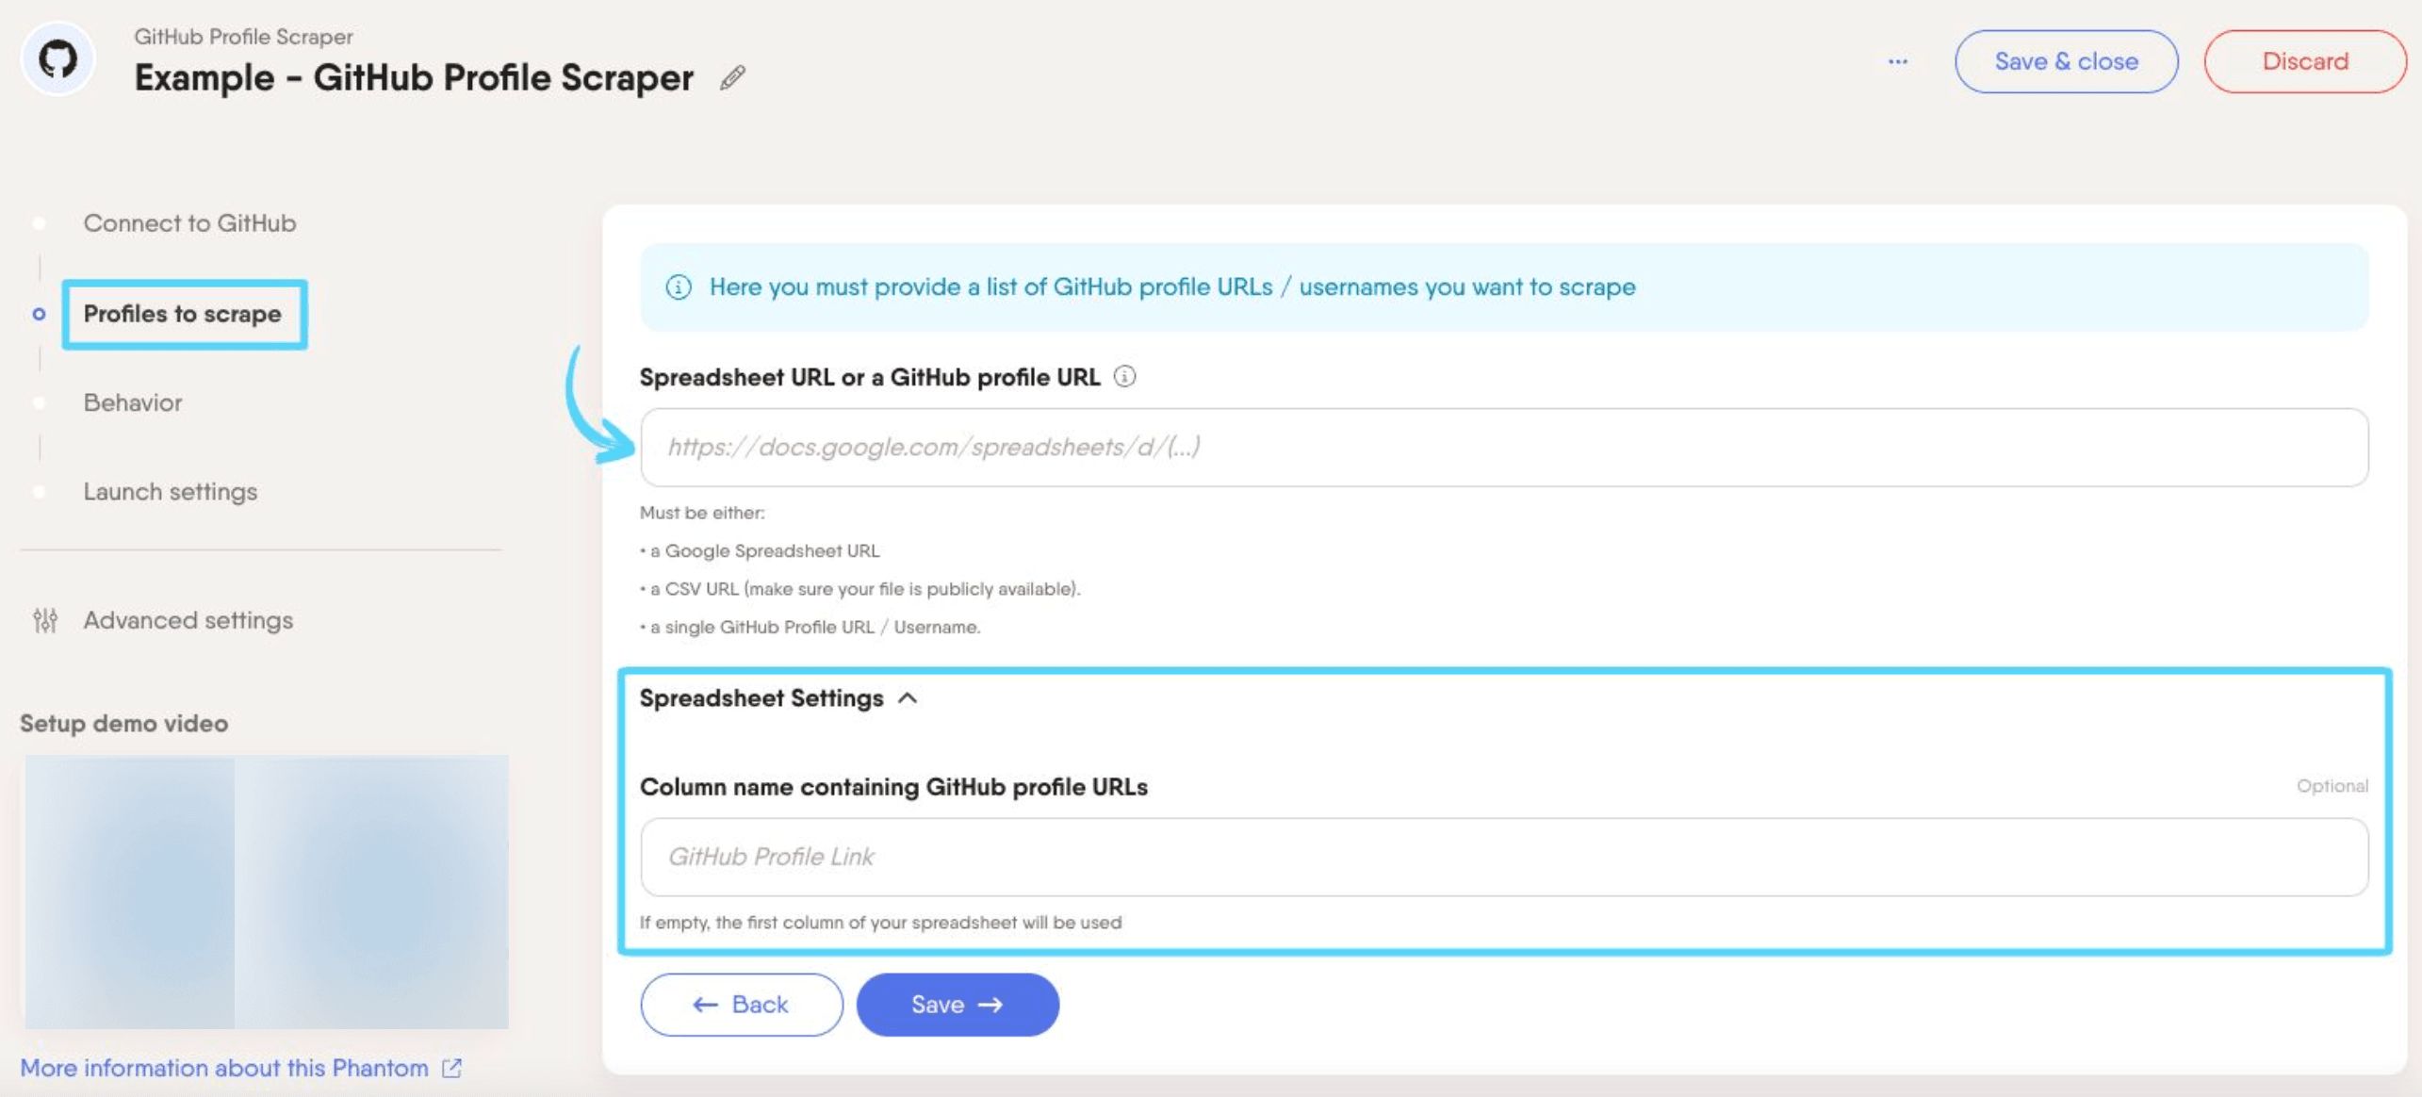Click 'a single GitHub Profile URL / Username' hint
Image resolution: width=2422 pixels, height=1097 pixels.
click(810, 627)
